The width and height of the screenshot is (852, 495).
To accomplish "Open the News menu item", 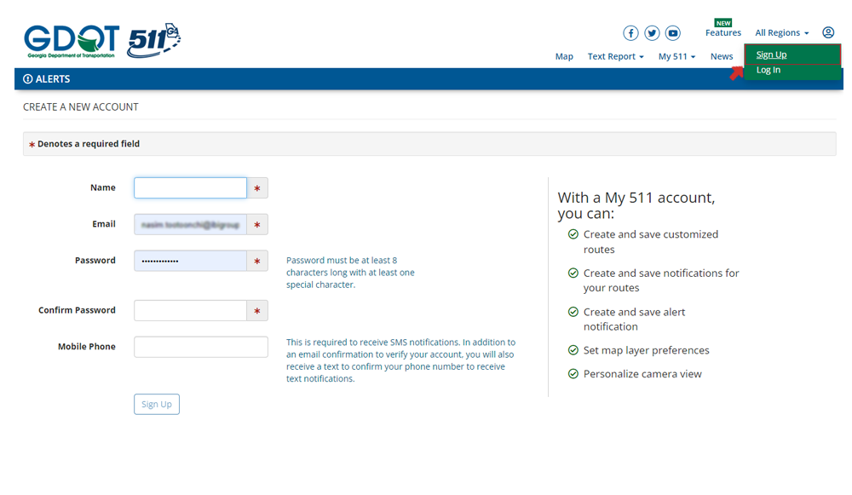I will pyautogui.click(x=722, y=56).
